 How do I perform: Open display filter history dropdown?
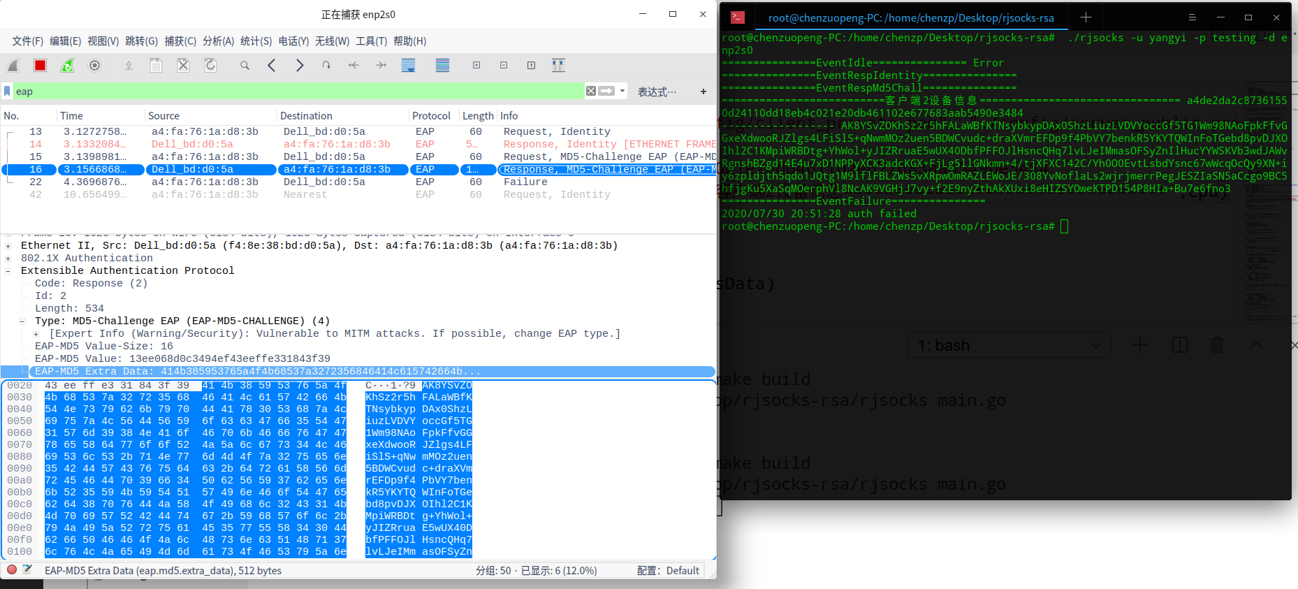[x=622, y=91]
